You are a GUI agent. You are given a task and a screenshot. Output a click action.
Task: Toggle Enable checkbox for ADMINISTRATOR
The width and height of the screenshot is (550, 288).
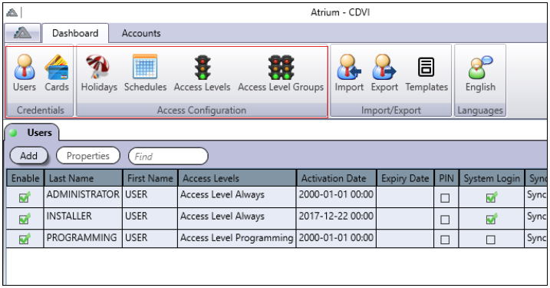(x=25, y=197)
